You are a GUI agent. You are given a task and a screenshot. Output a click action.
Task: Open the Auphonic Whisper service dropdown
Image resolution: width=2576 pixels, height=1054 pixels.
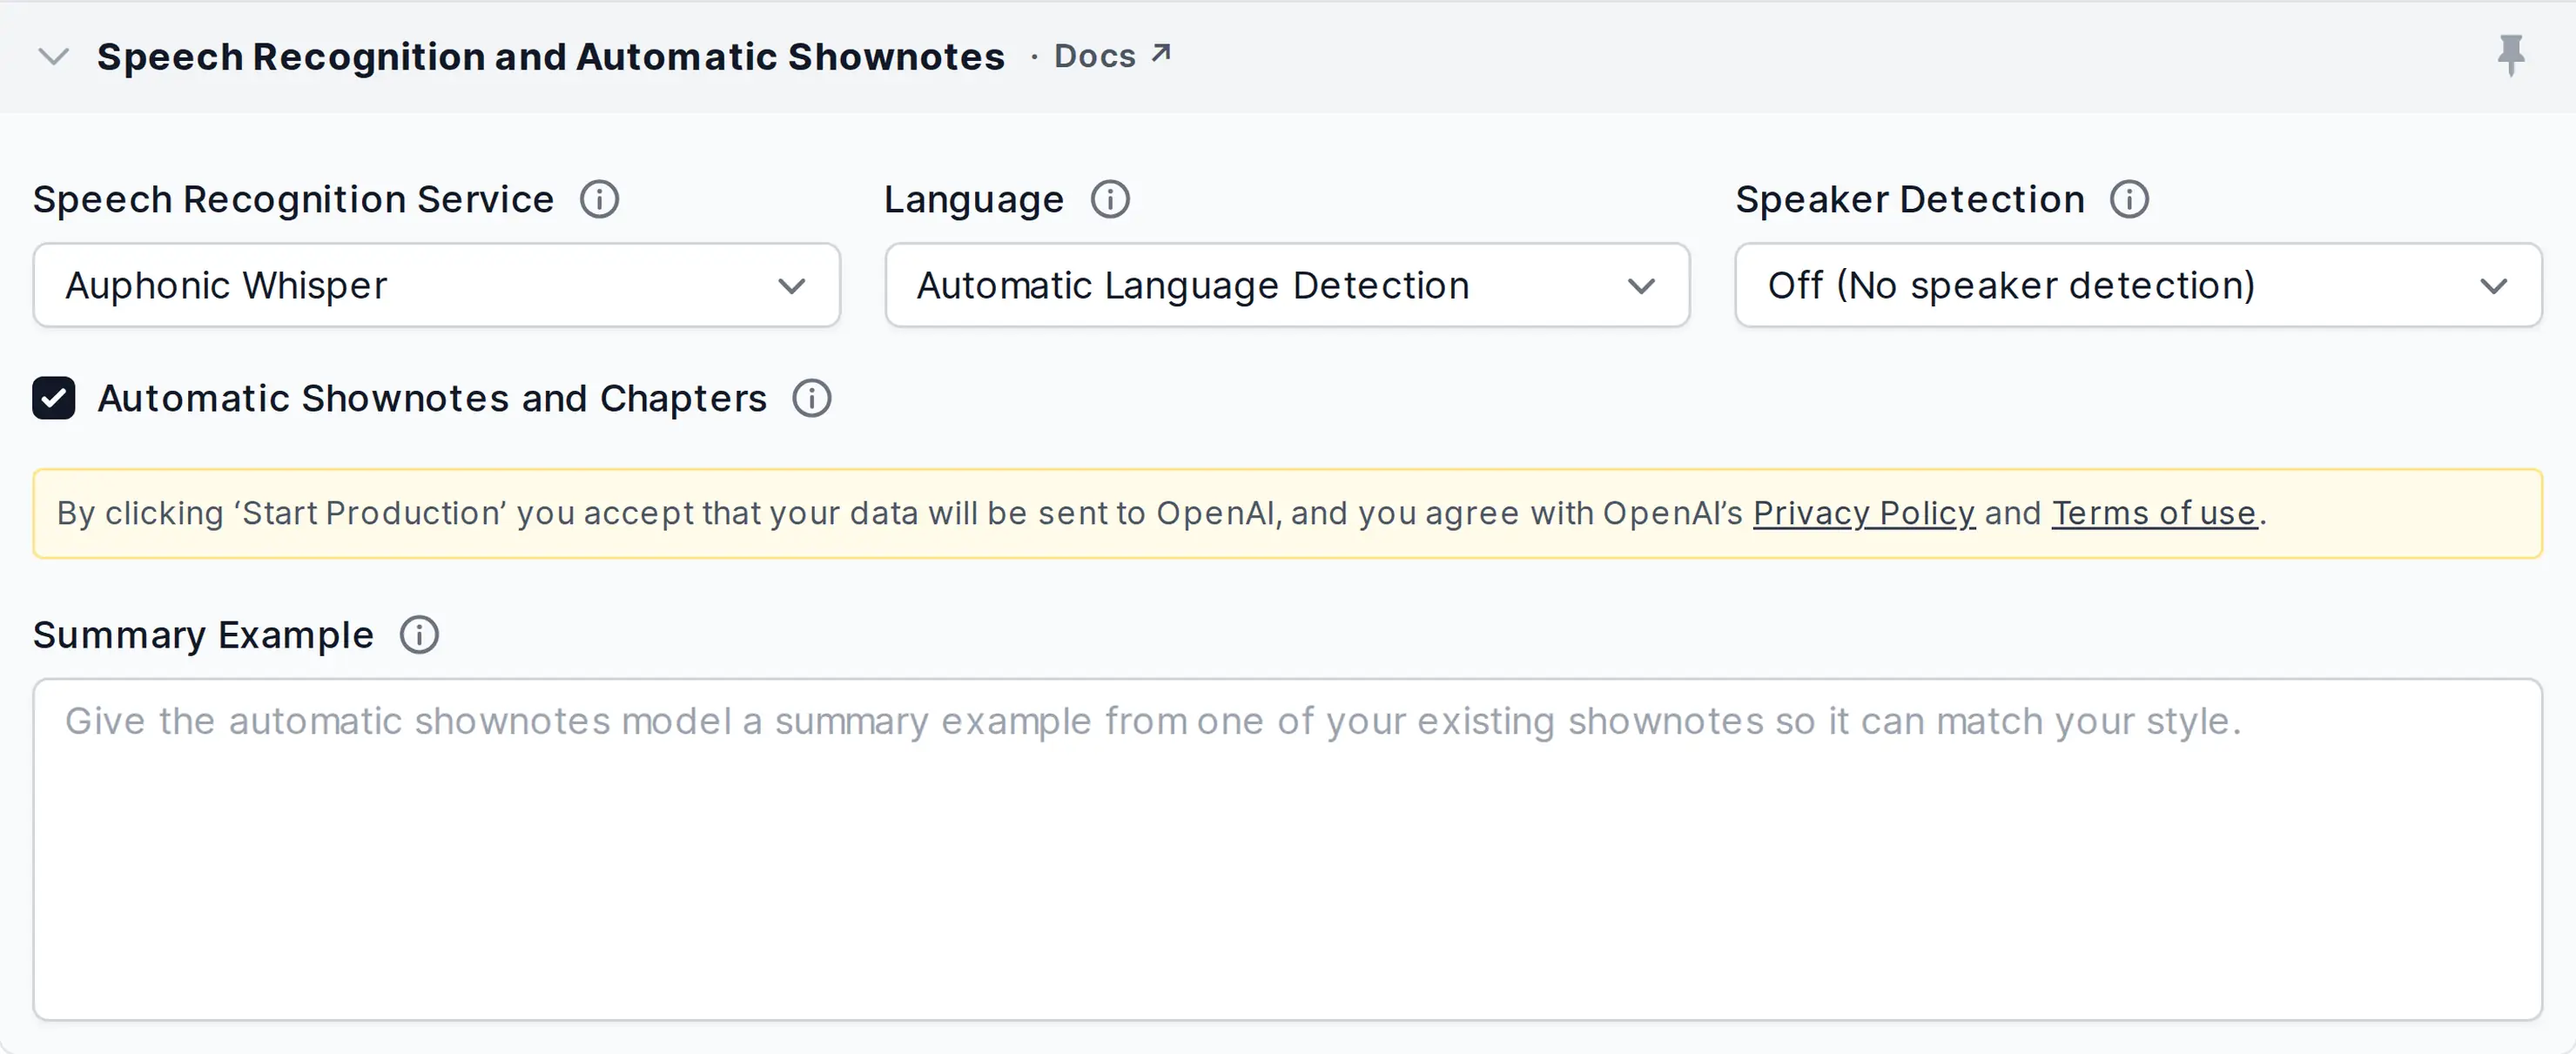(436, 285)
